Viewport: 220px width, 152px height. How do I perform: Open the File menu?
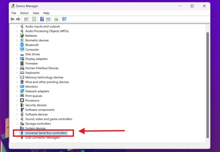tap(14, 13)
